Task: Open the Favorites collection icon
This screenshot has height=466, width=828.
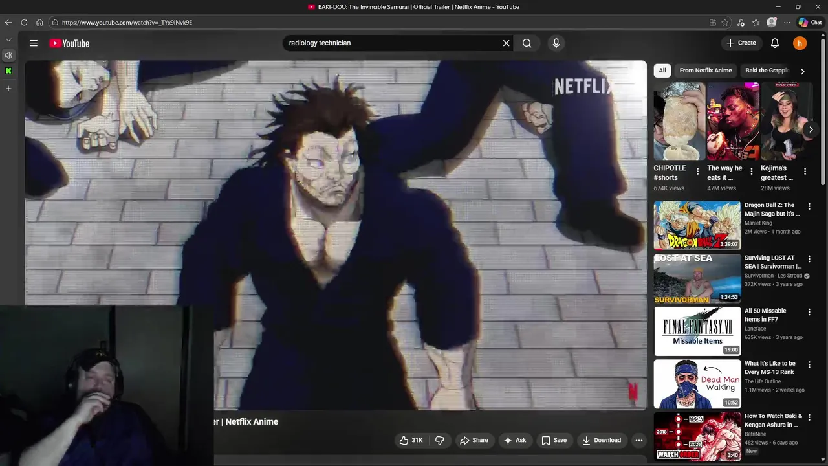Action: 756,22
